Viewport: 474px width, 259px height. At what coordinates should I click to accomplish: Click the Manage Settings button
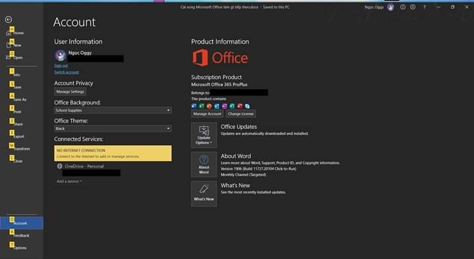tap(70, 91)
